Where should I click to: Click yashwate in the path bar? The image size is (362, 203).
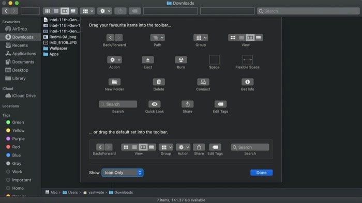(94, 192)
